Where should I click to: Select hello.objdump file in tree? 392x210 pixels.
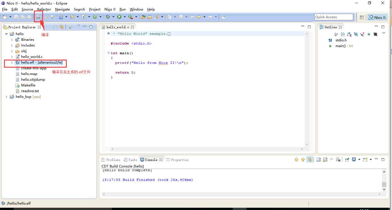click(x=33, y=80)
